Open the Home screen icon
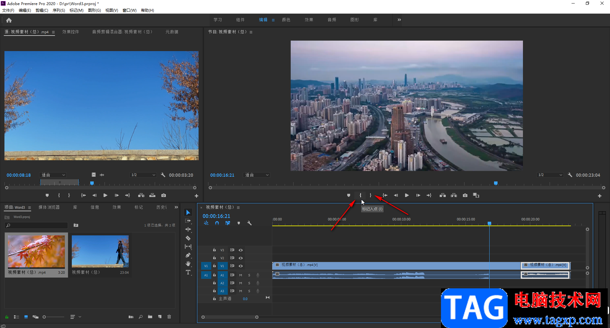610x328 pixels. [x=9, y=20]
